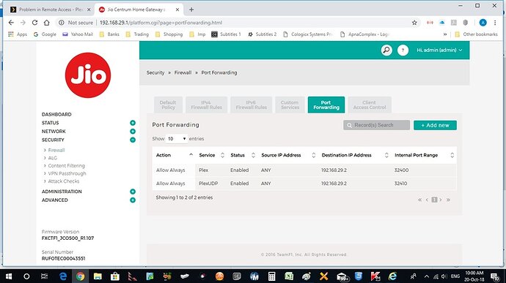Open VPN Passthrough in sidebar
The height and width of the screenshot is (283, 506).
tap(67, 173)
